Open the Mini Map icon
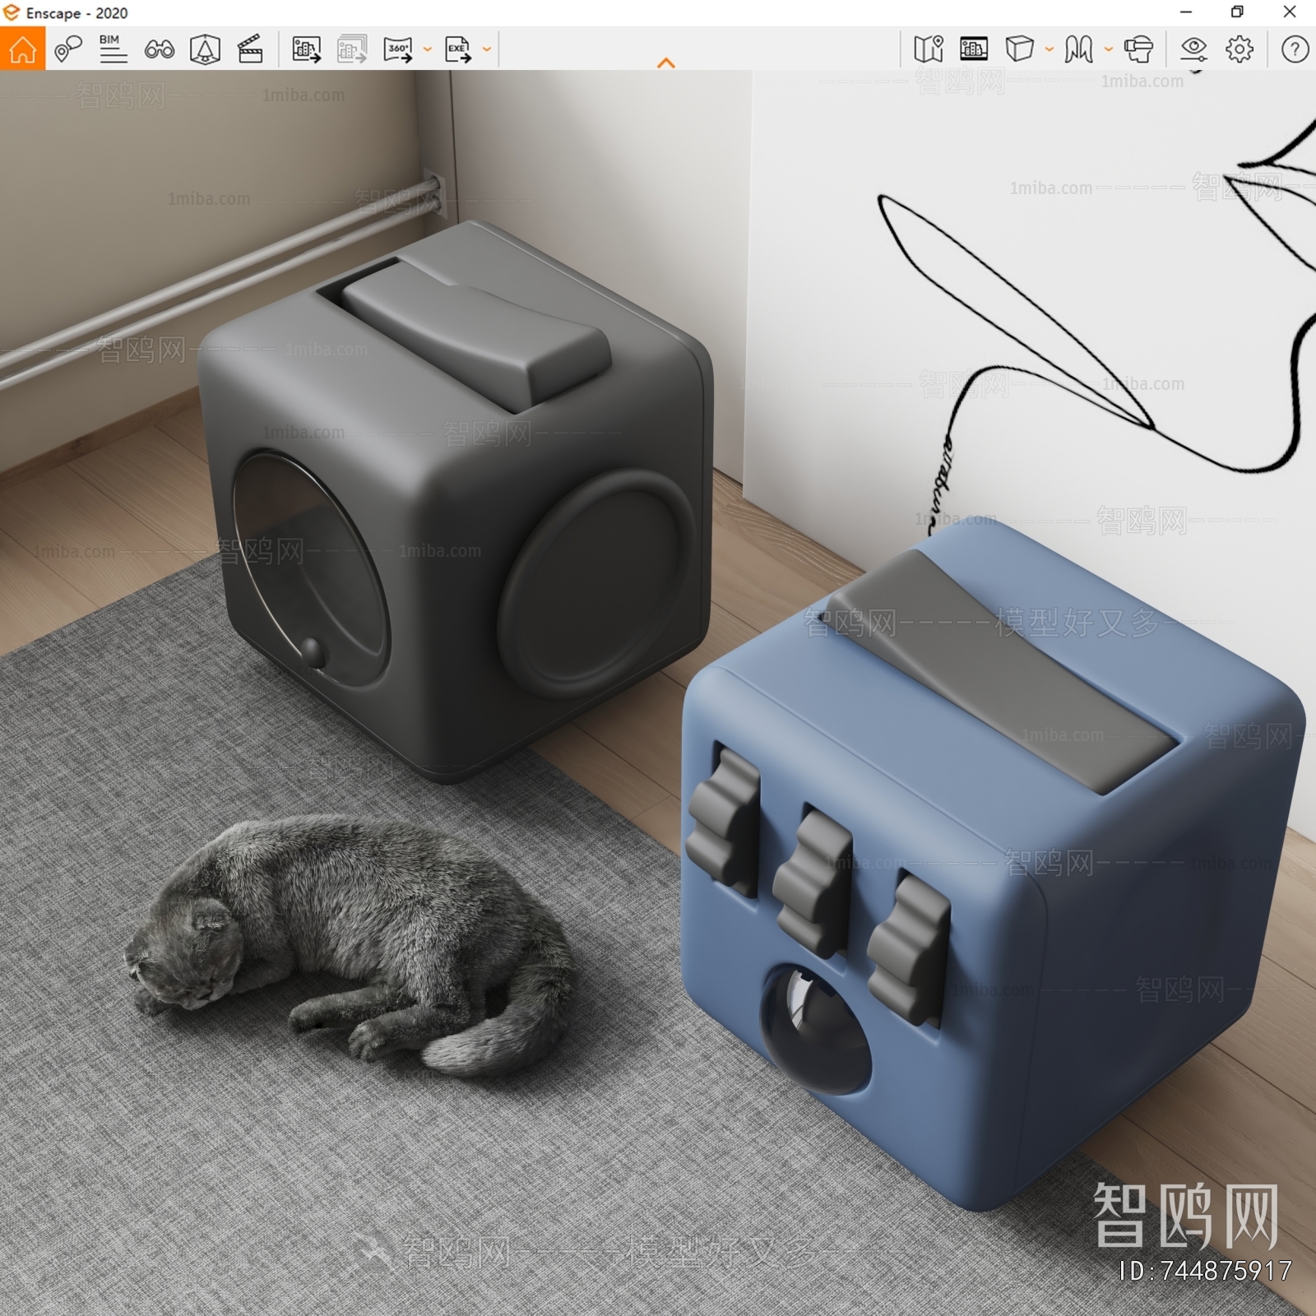1316x1316 pixels. click(x=929, y=49)
